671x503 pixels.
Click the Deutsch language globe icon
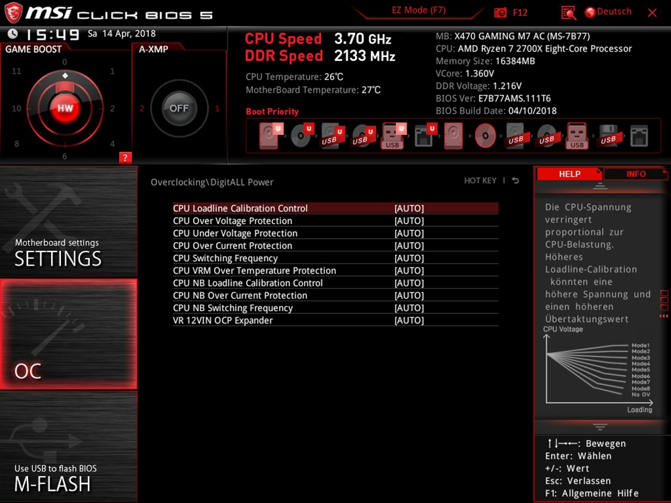[590, 12]
